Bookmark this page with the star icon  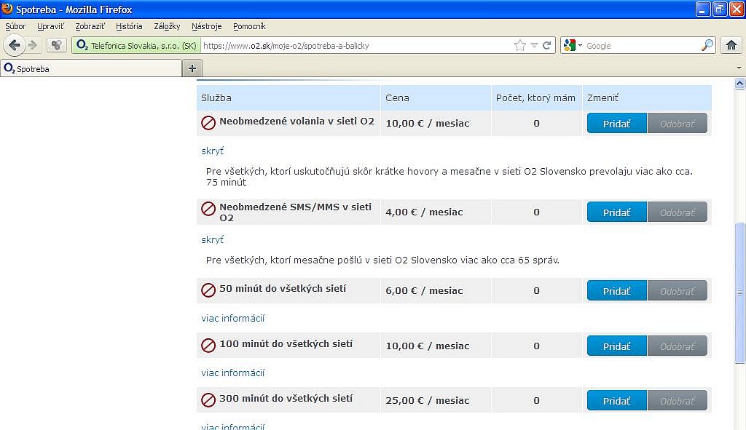tap(519, 45)
